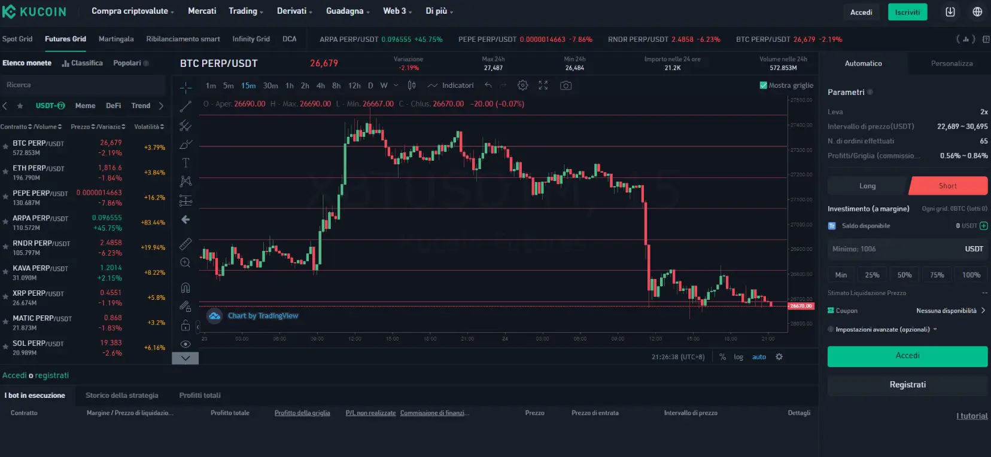Open the candlestick chart type selector
Image resolution: width=991 pixels, height=457 pixels.
412,85
